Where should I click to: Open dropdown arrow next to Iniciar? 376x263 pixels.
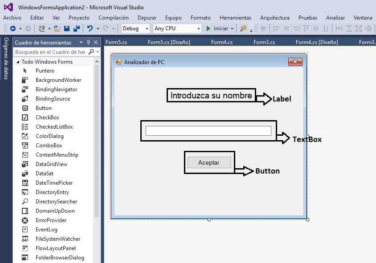pos(232,29)
